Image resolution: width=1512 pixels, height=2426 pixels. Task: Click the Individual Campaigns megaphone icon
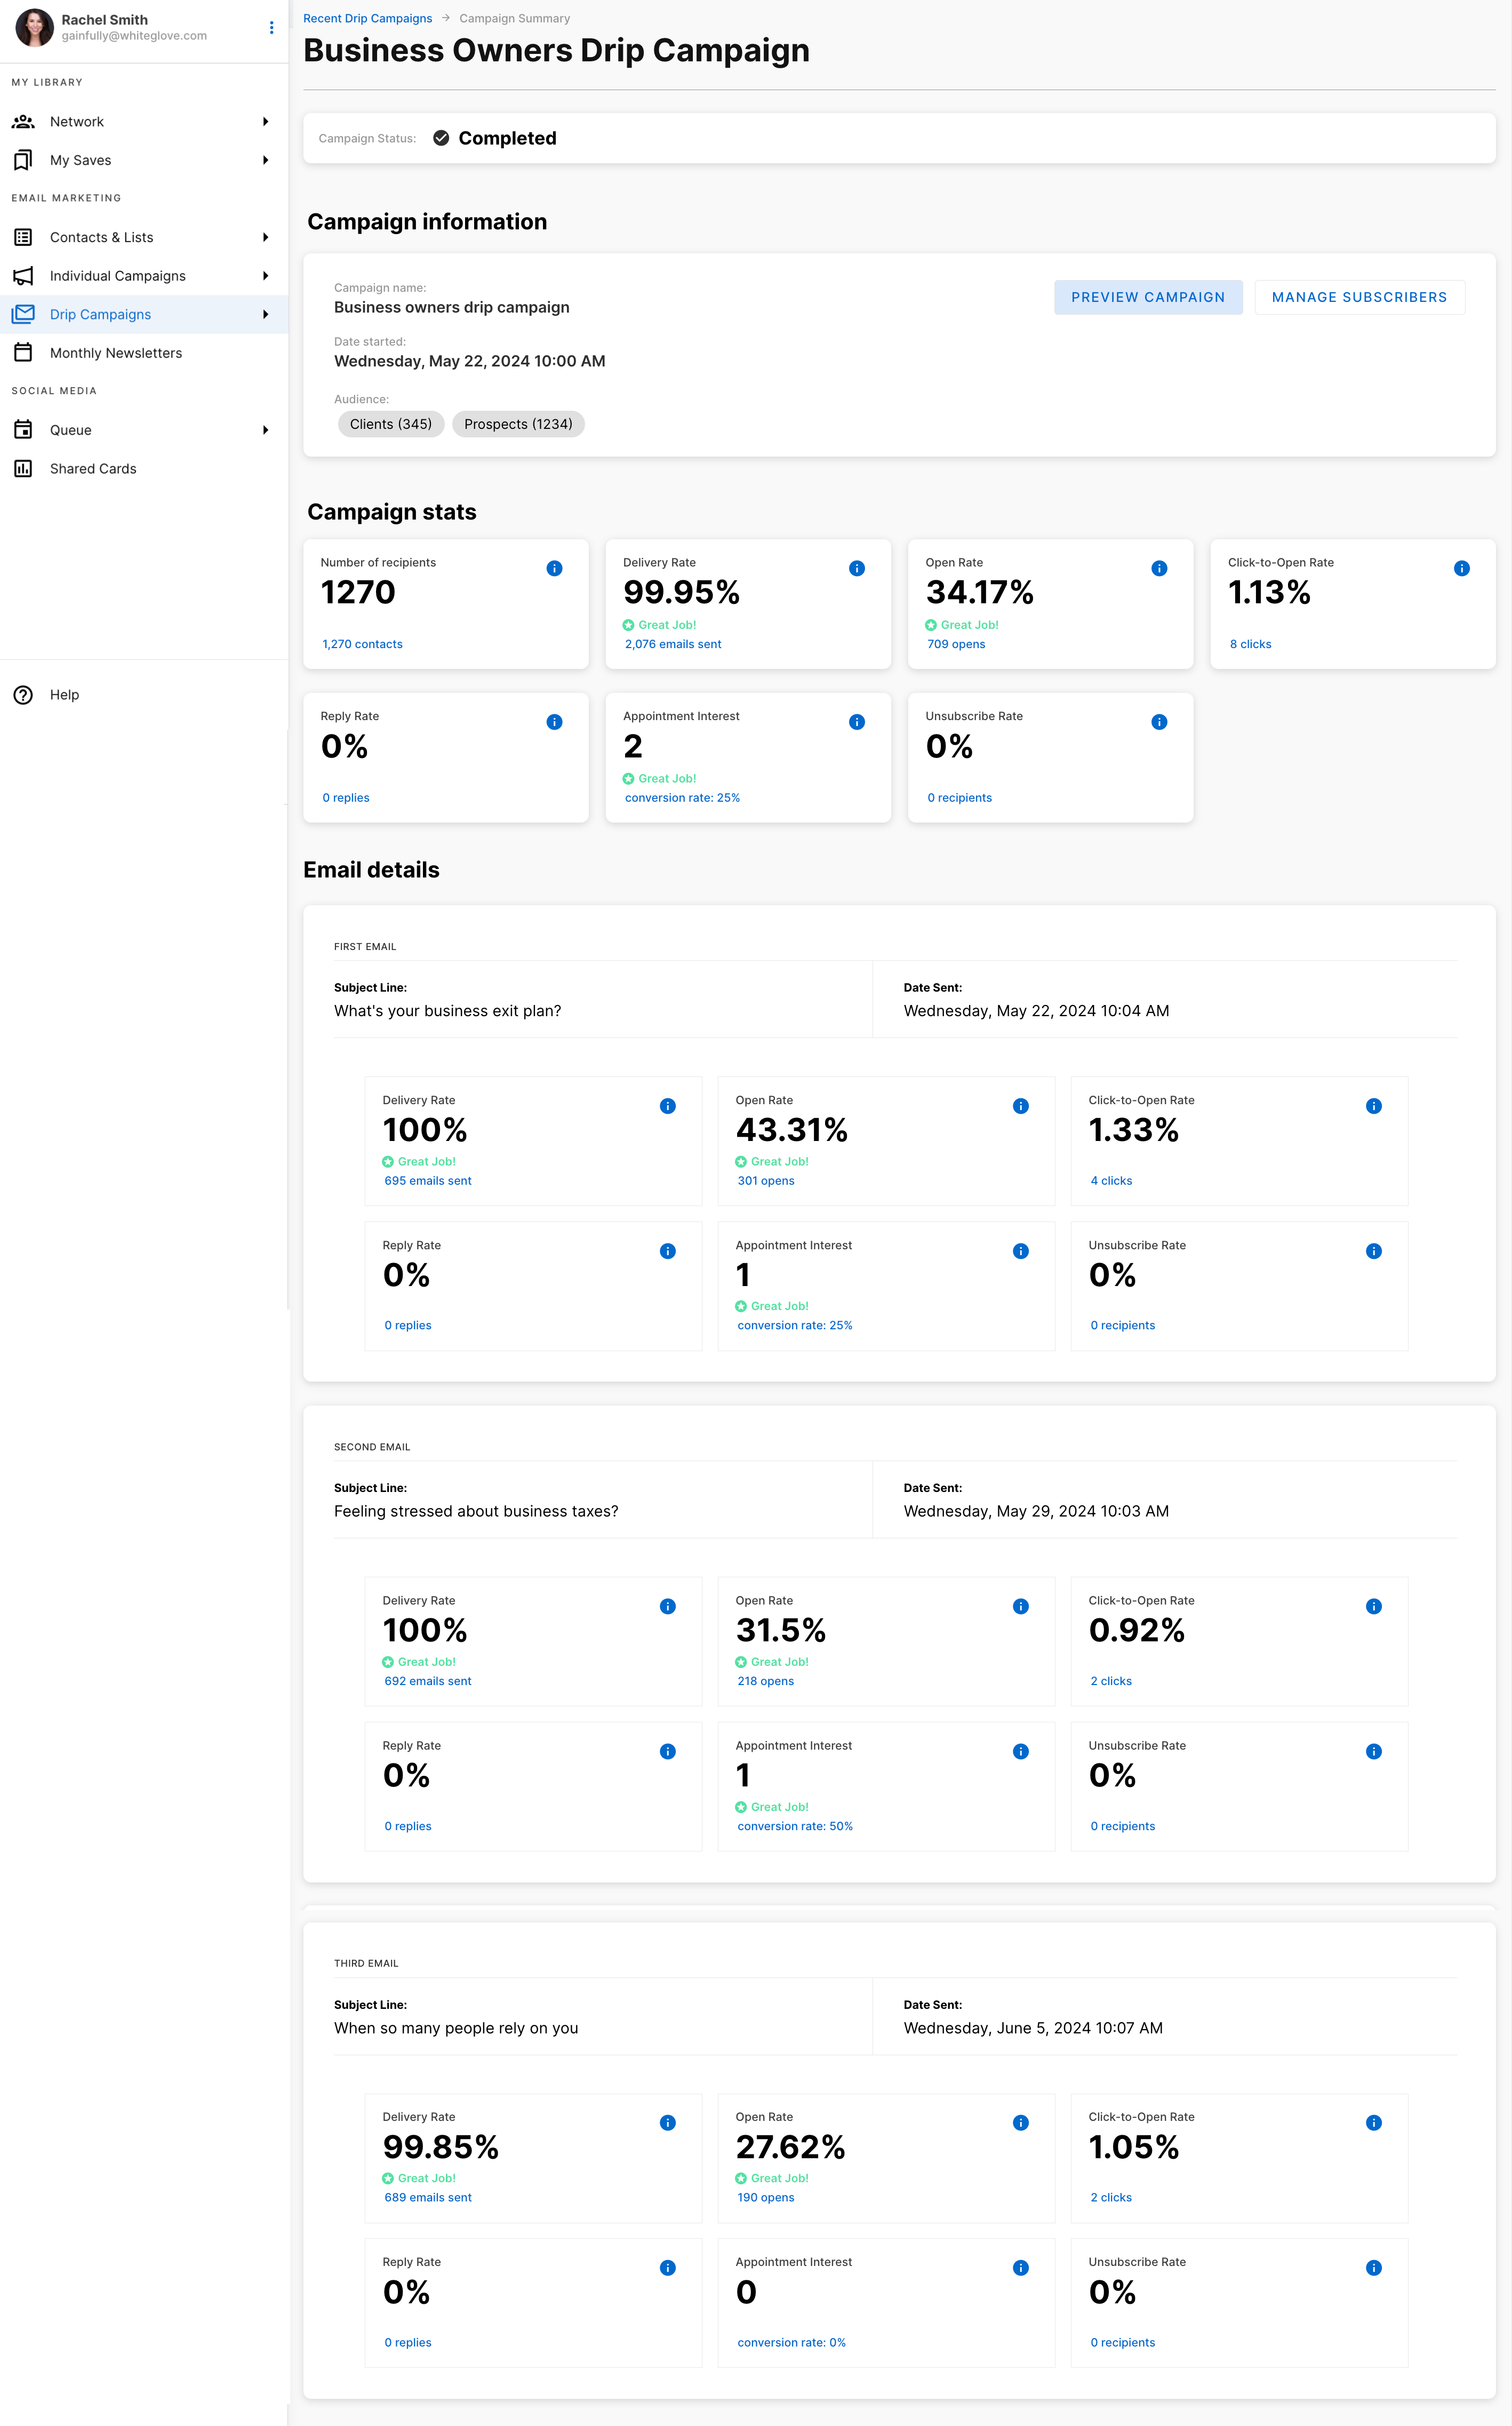pyautogui.click(x=23, y=276)
